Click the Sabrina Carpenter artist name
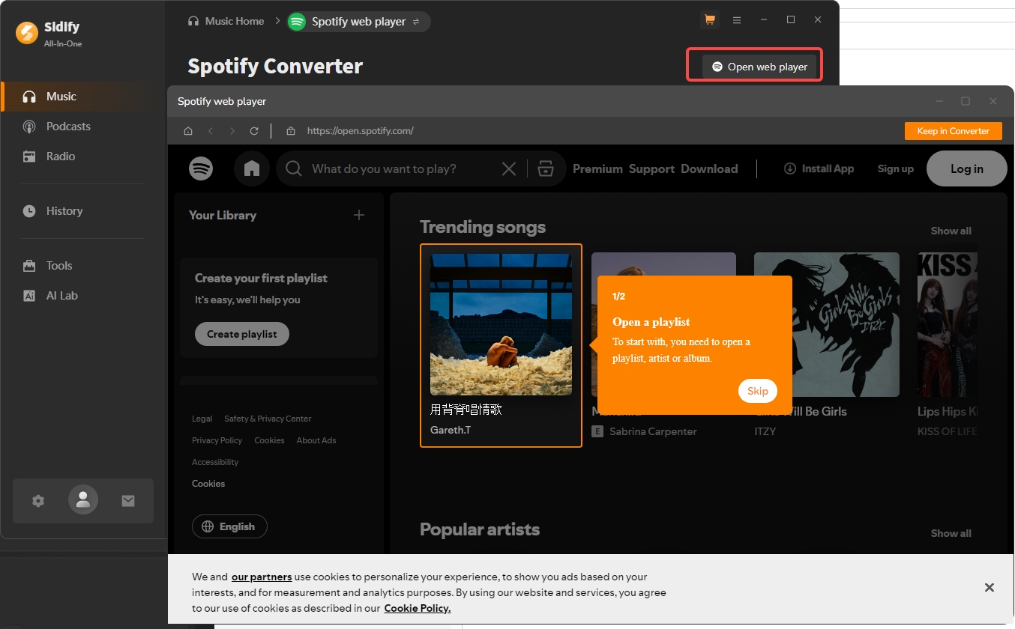This screenshot has width=1015, height=629. pyautogui.click(x=653, y=431)
